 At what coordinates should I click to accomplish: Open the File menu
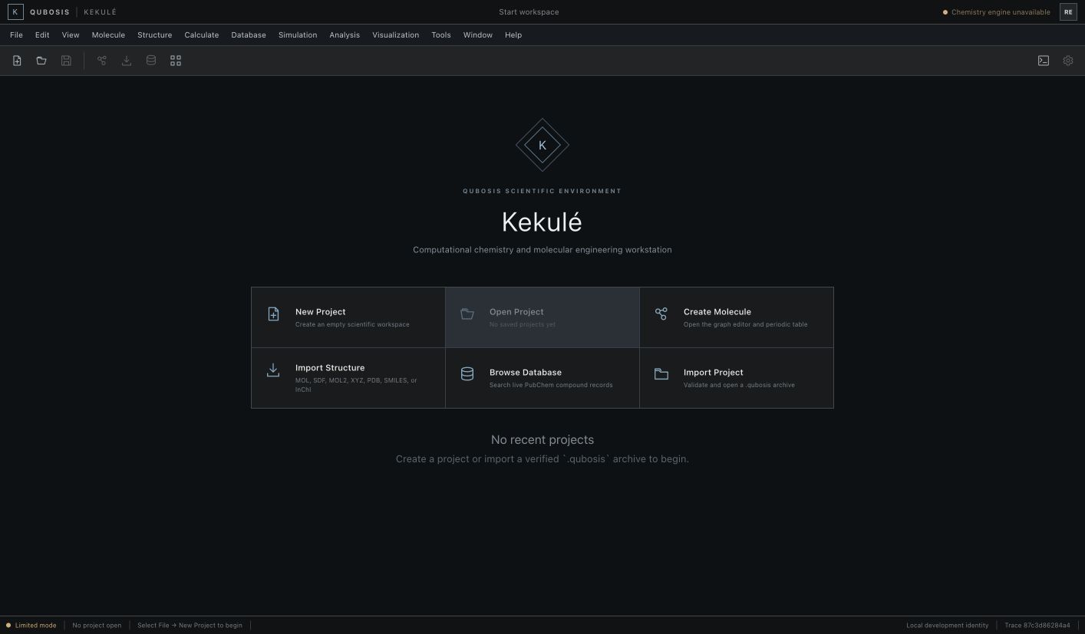(x=16, y=35)
